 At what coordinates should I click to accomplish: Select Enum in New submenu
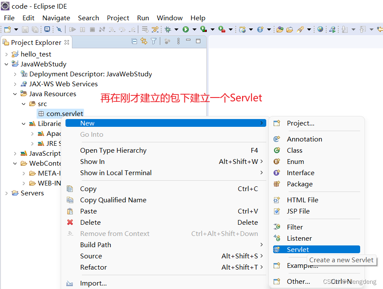[317, 162]
